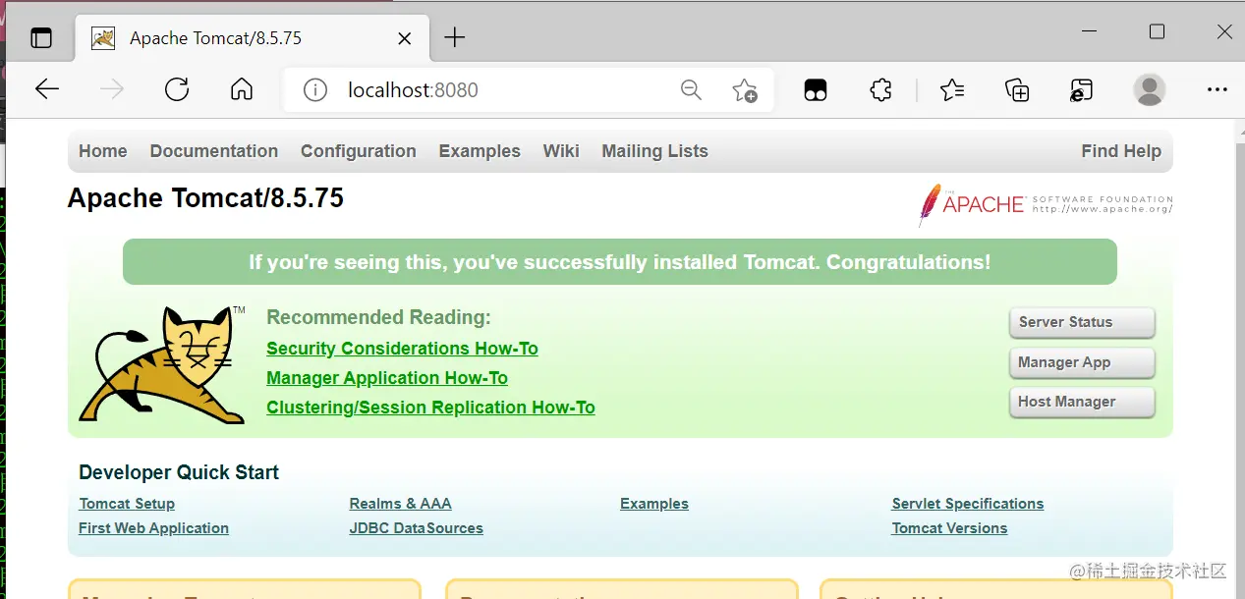Viewport: 1245px width, 599px height.
Task: Open the First Web Application link
Action: tap(153, 528)
